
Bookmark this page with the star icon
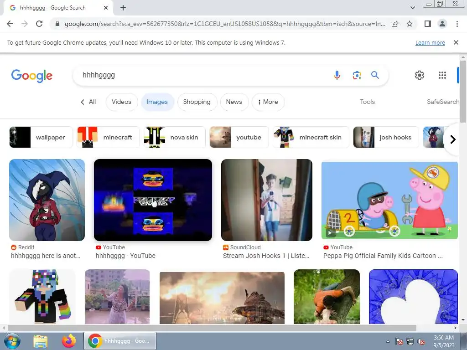click(410, 24)
